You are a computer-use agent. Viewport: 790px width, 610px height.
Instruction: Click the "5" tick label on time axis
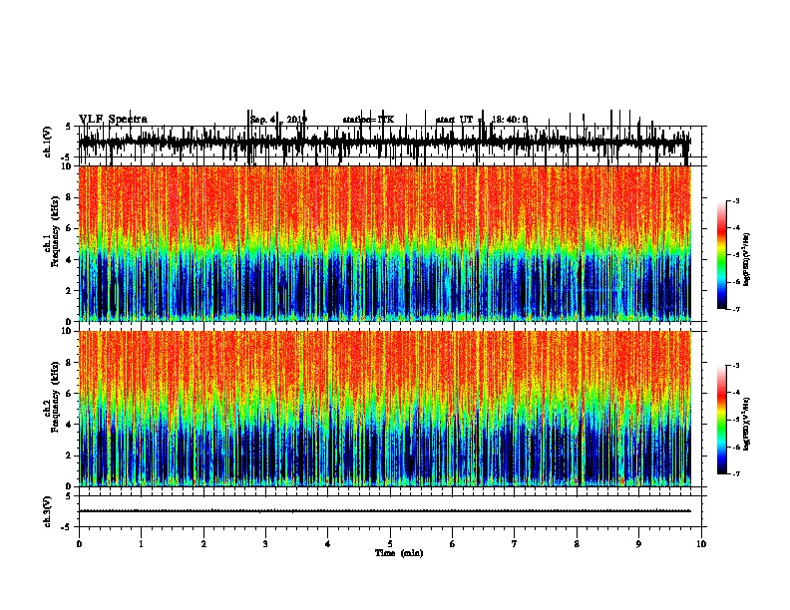[x=390, y=544]
